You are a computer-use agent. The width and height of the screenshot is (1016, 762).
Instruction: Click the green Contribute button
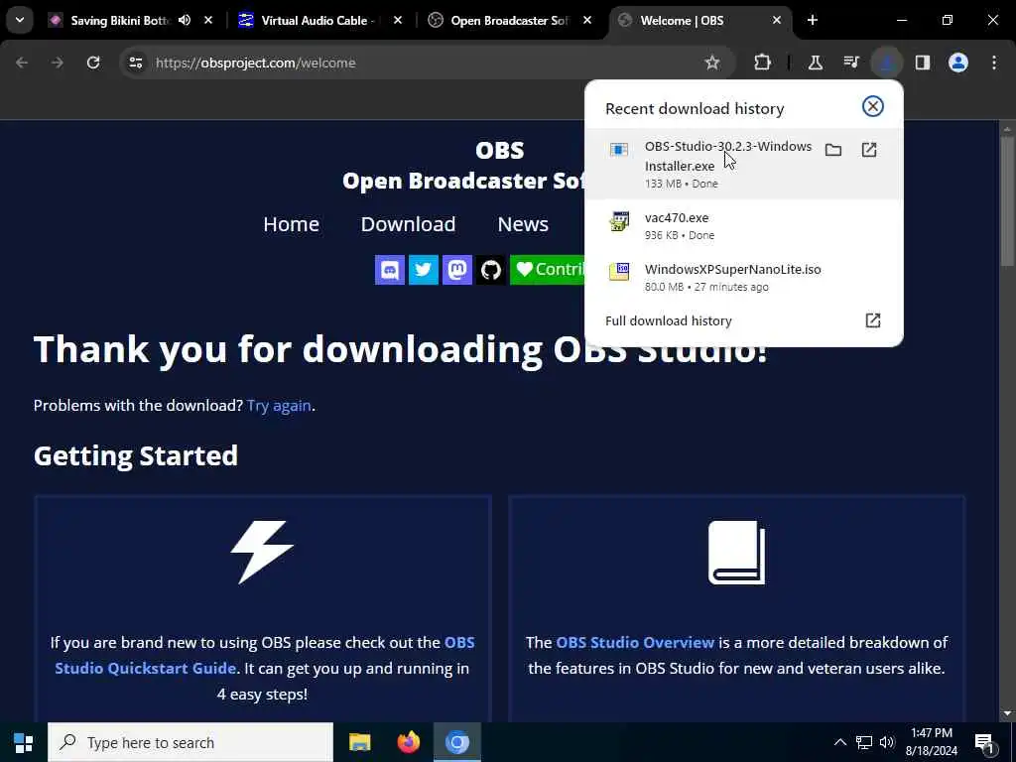point(548,270)
